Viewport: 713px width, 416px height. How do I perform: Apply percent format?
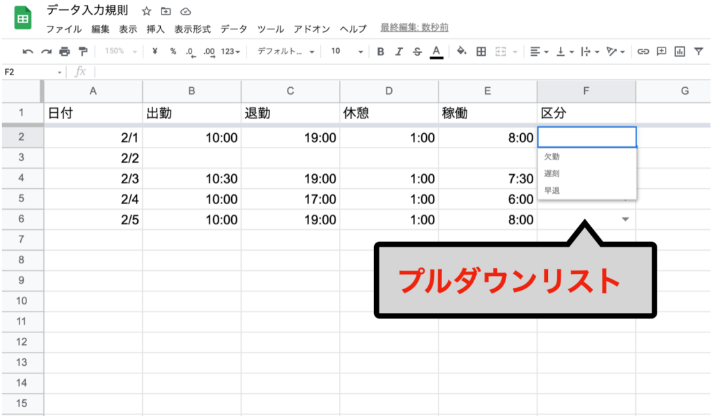[x=173, y=52]
